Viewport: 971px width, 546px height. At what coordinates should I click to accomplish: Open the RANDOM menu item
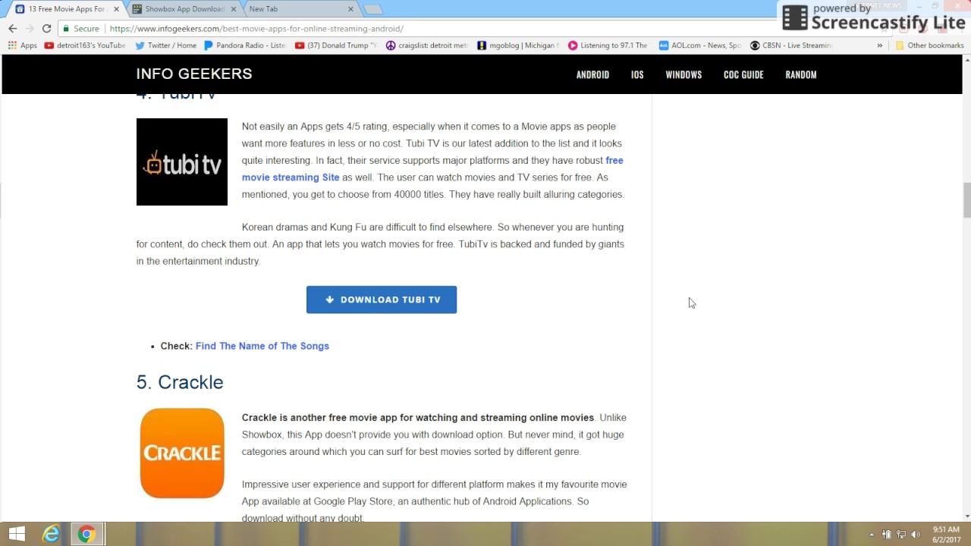(x=801, y=75)
